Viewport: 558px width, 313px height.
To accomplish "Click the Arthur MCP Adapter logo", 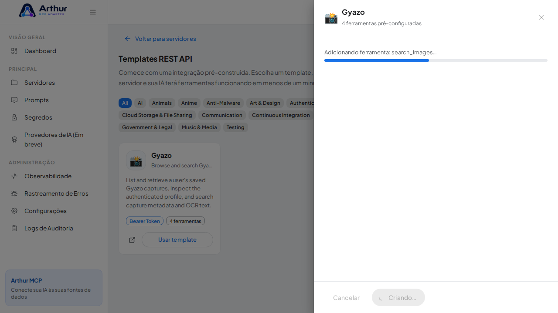I will coord(43,10).
